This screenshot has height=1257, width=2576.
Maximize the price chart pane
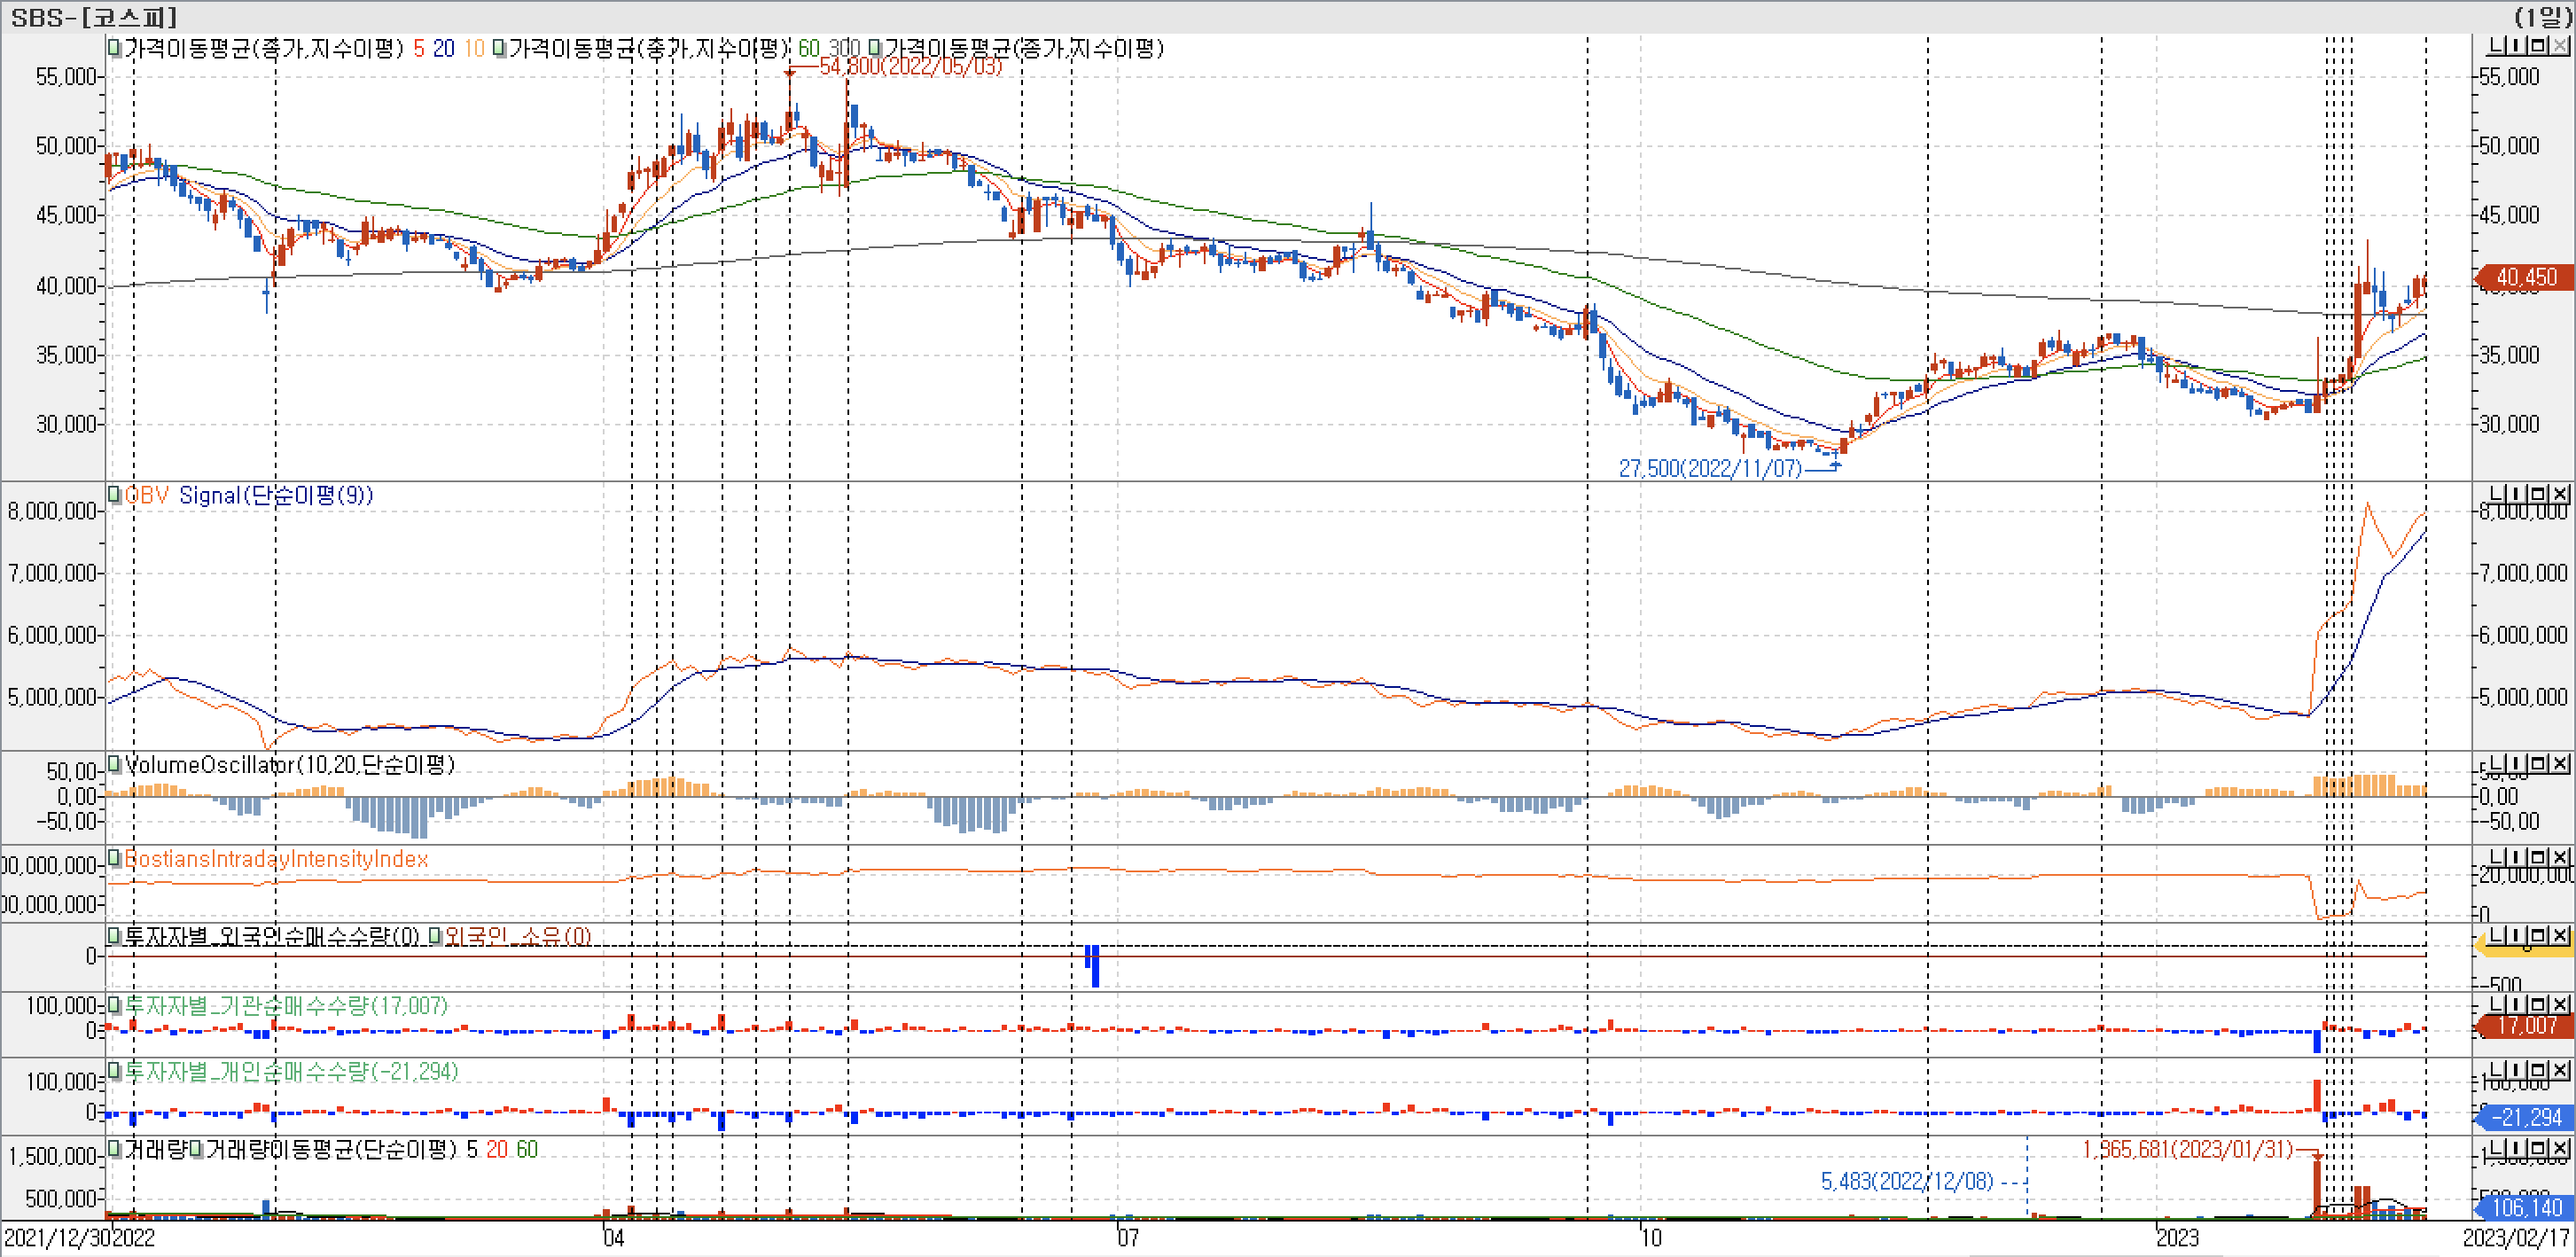2539,46
